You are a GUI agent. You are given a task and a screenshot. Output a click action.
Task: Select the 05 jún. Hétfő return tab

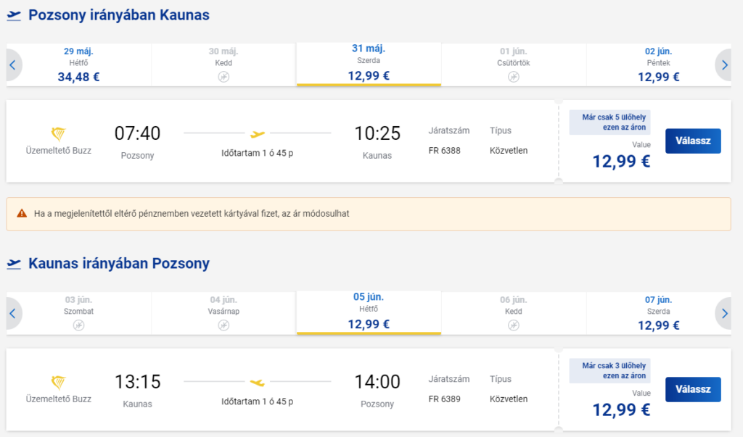tap(369, 312)
